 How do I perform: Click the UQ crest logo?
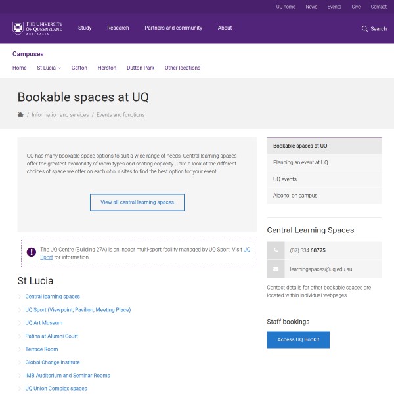click(18, 28)
